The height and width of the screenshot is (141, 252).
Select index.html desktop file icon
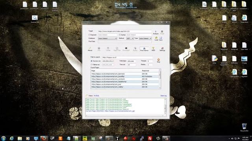(x=244, y=19)
